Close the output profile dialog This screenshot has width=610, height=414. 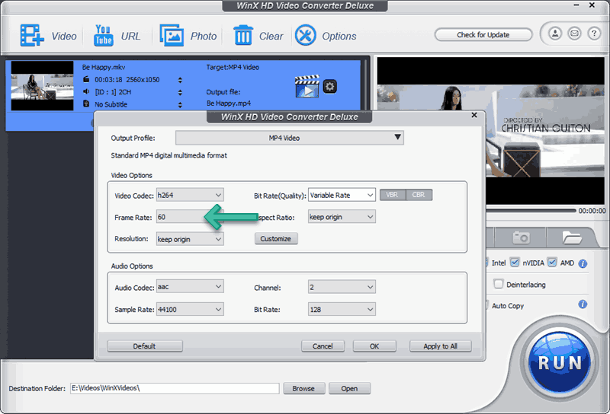pyautogui.click(x=474, y=115)
